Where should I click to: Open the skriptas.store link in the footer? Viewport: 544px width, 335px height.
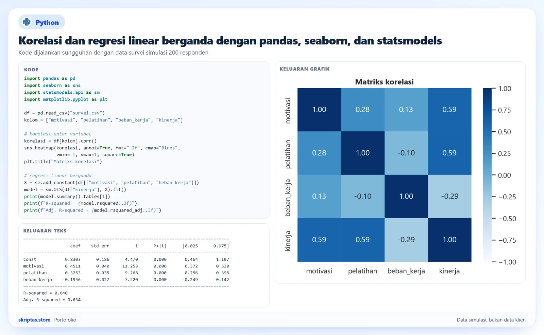(x=34, y=320)
